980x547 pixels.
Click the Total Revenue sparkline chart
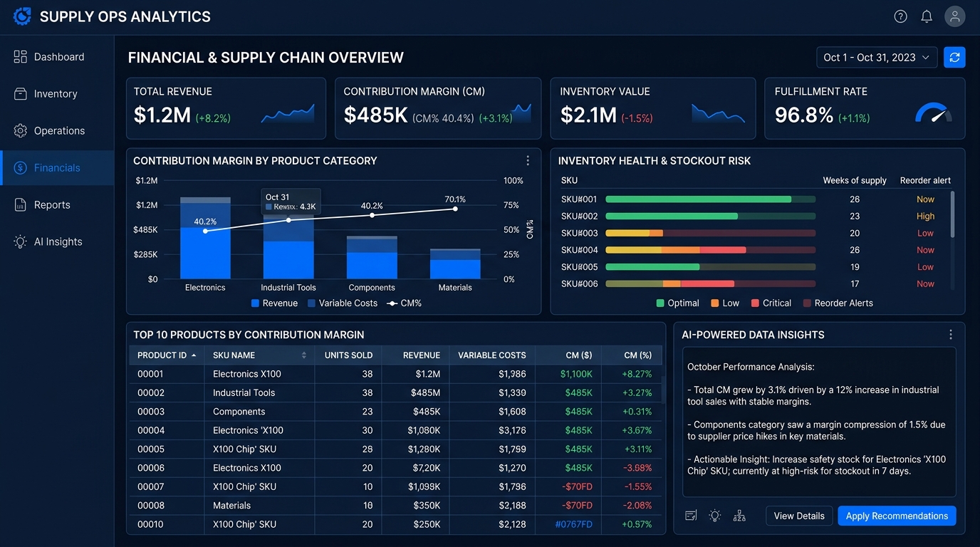[288, 113]
